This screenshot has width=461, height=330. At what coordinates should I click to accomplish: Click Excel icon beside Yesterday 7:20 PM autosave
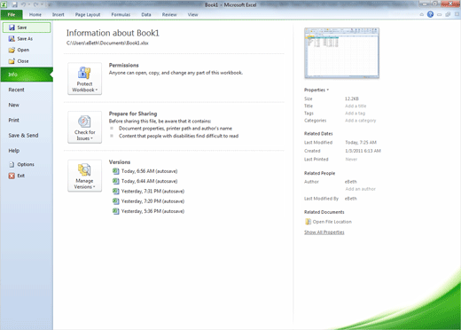(x=116, y=201)
